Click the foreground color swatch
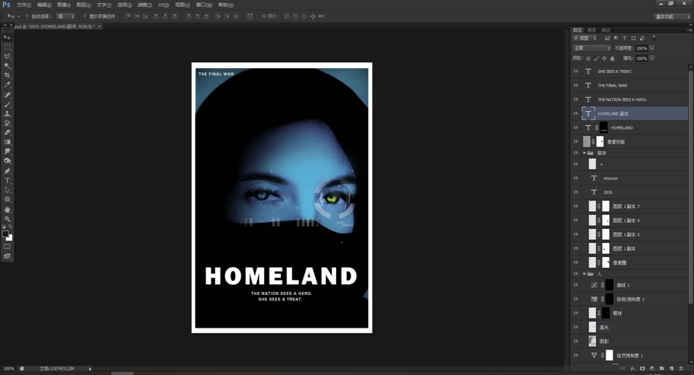 point(5,234)
